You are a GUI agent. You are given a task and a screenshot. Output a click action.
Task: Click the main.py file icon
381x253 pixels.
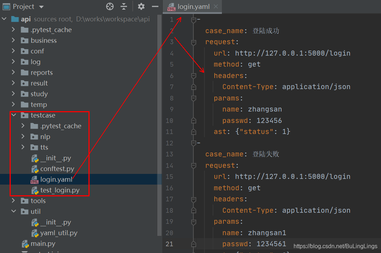tap(25, 244)
